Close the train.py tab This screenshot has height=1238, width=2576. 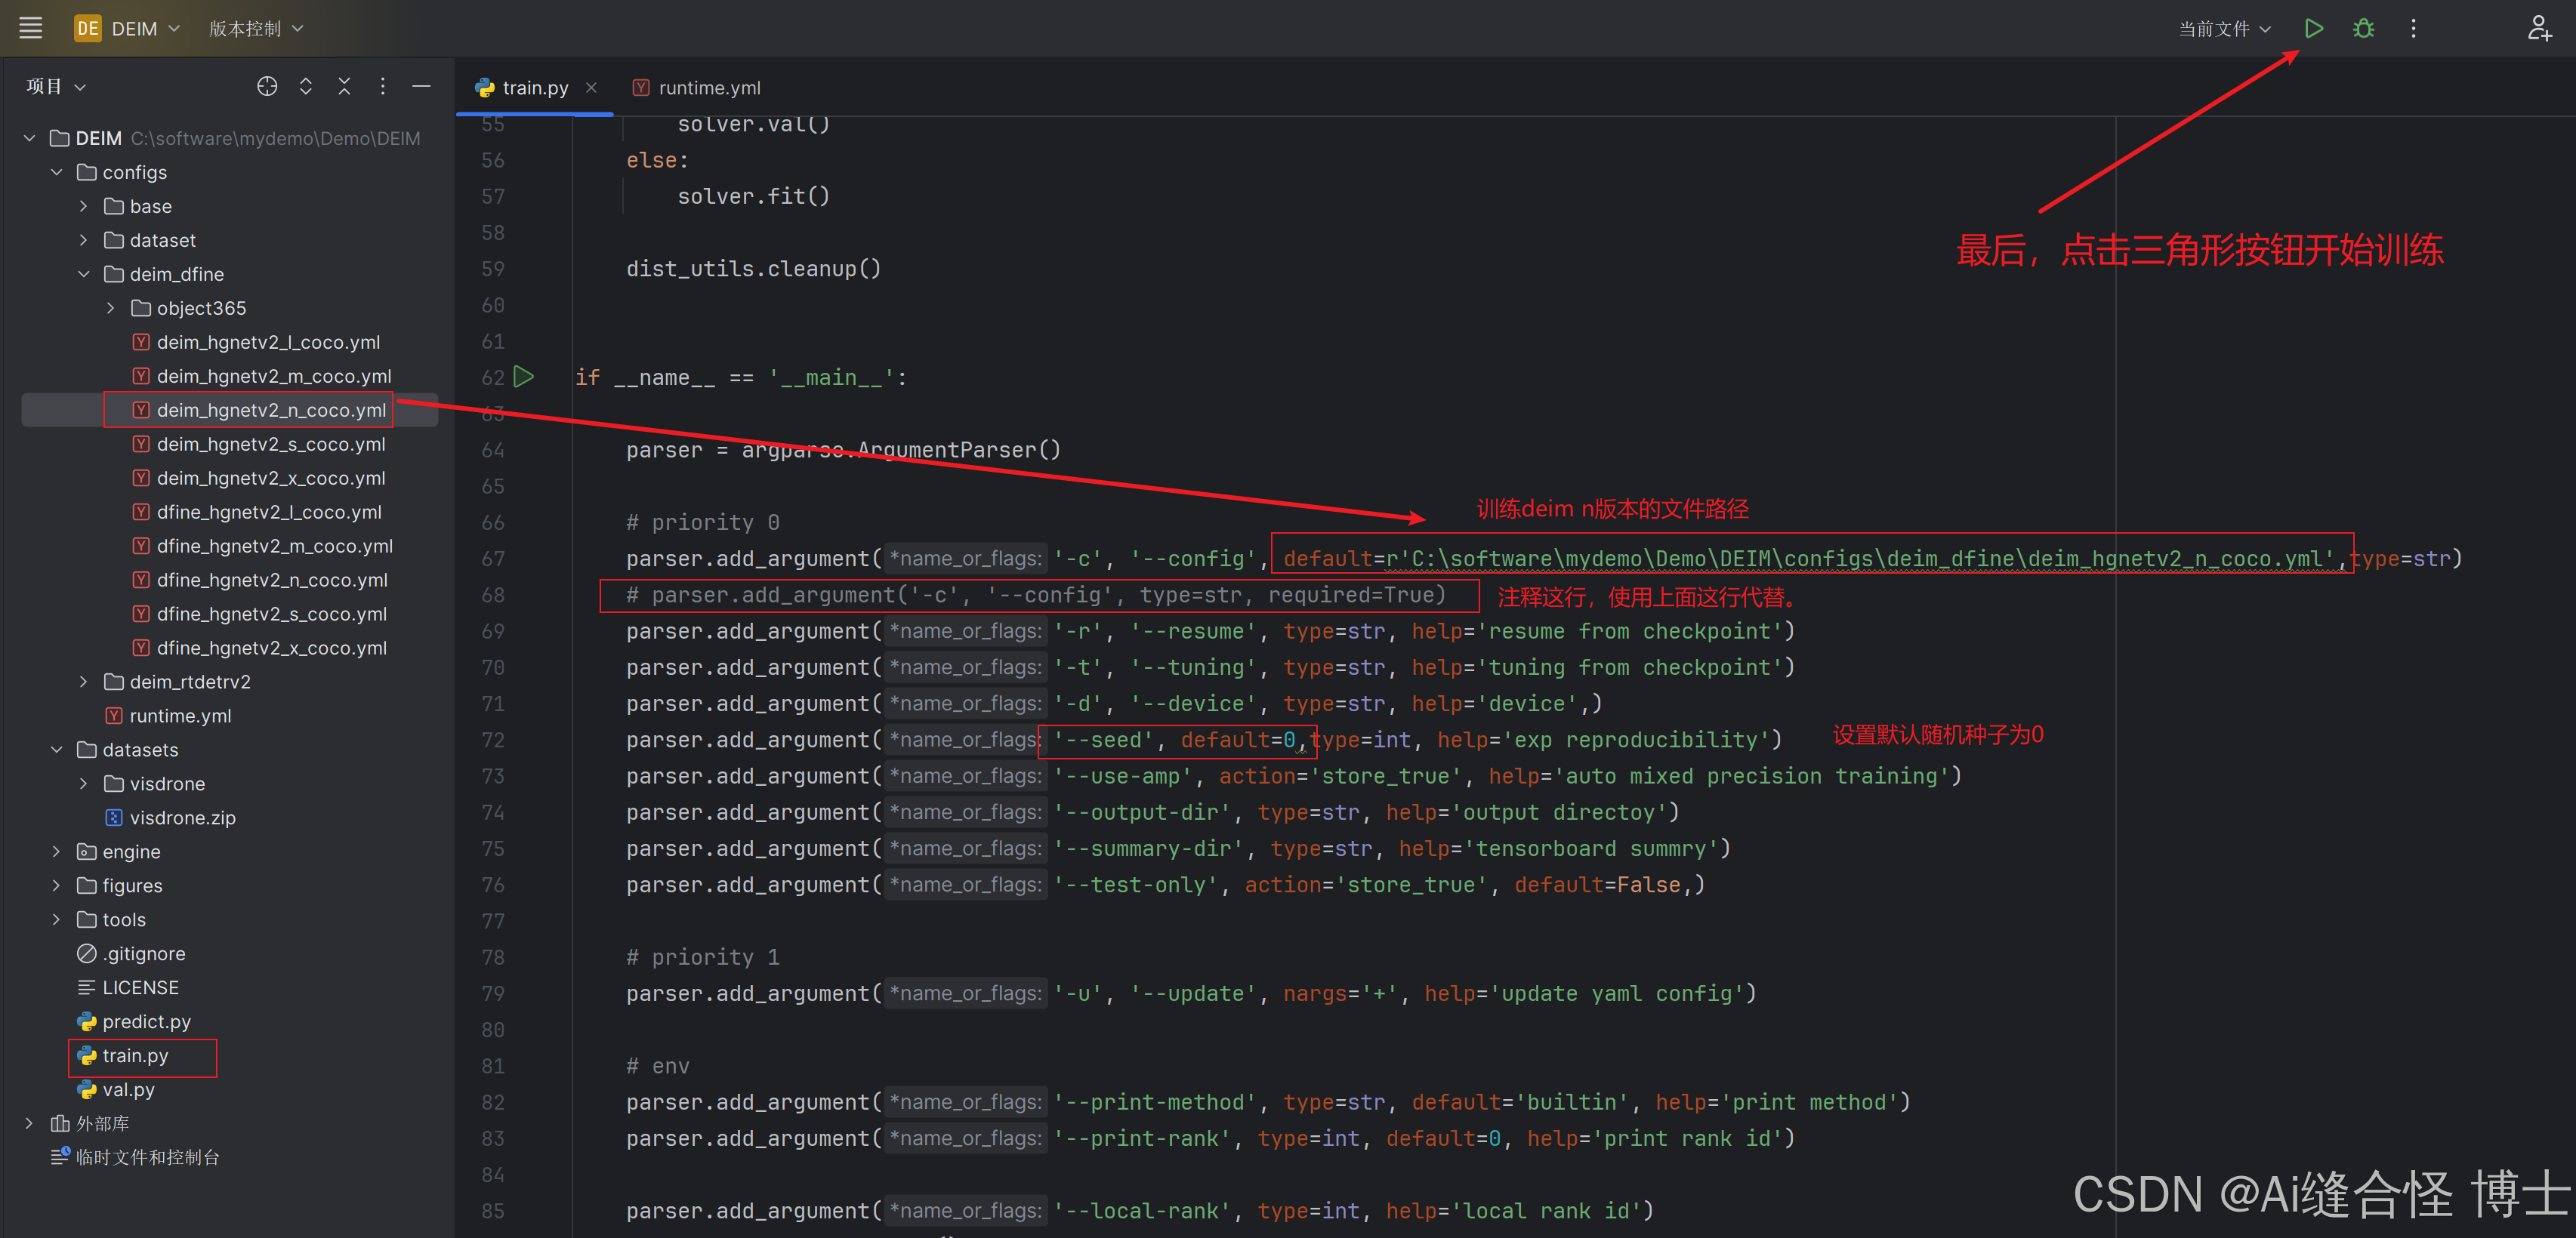click(x=592, y=88)
